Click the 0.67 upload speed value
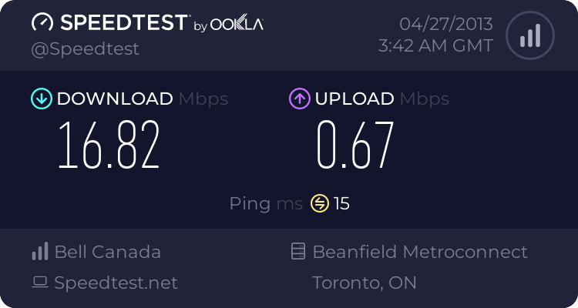 coord(355,145)
